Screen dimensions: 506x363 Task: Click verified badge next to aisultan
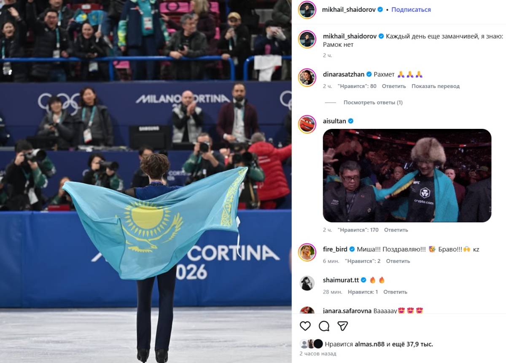351,121
